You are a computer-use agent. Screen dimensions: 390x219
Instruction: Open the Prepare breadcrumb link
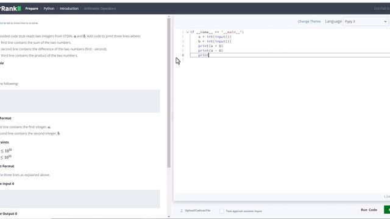[32, 9]
